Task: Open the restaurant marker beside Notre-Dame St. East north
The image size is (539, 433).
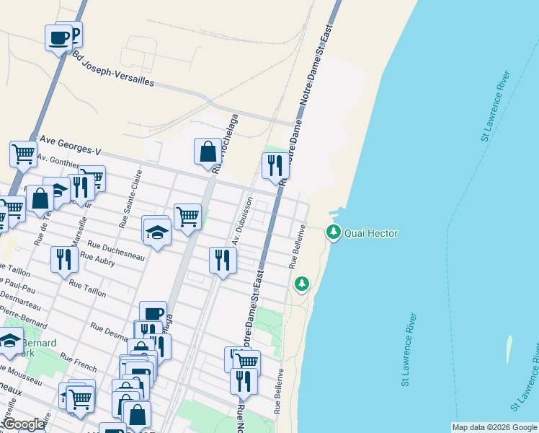Action: [275, 168]
